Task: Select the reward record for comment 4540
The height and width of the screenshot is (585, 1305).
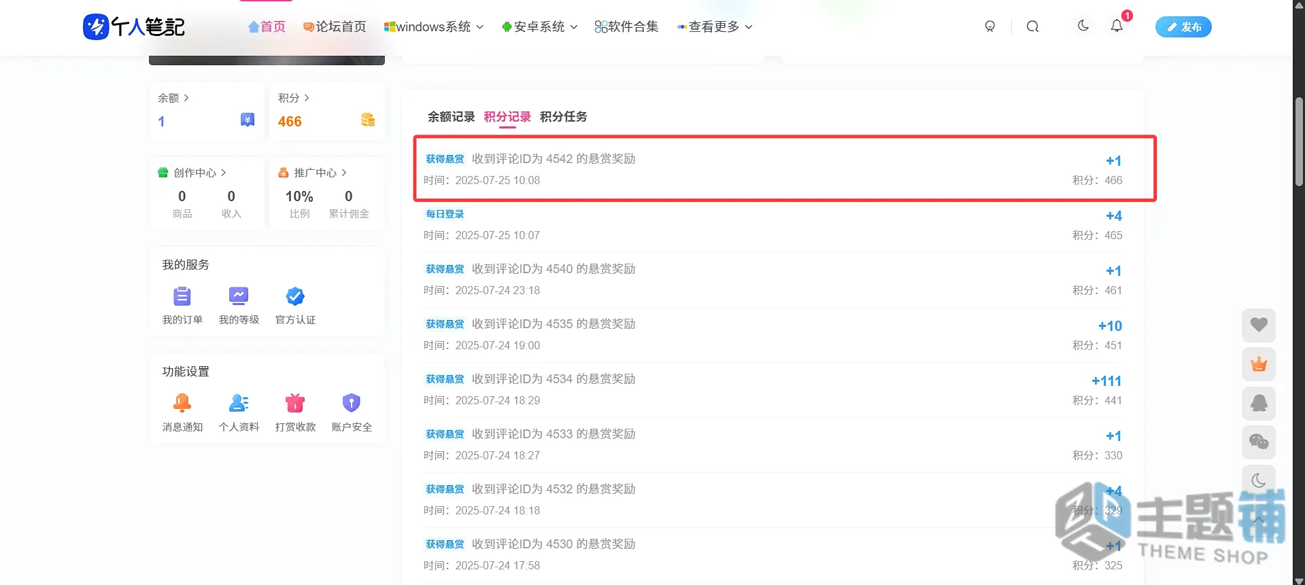Action: pos(773,279)
